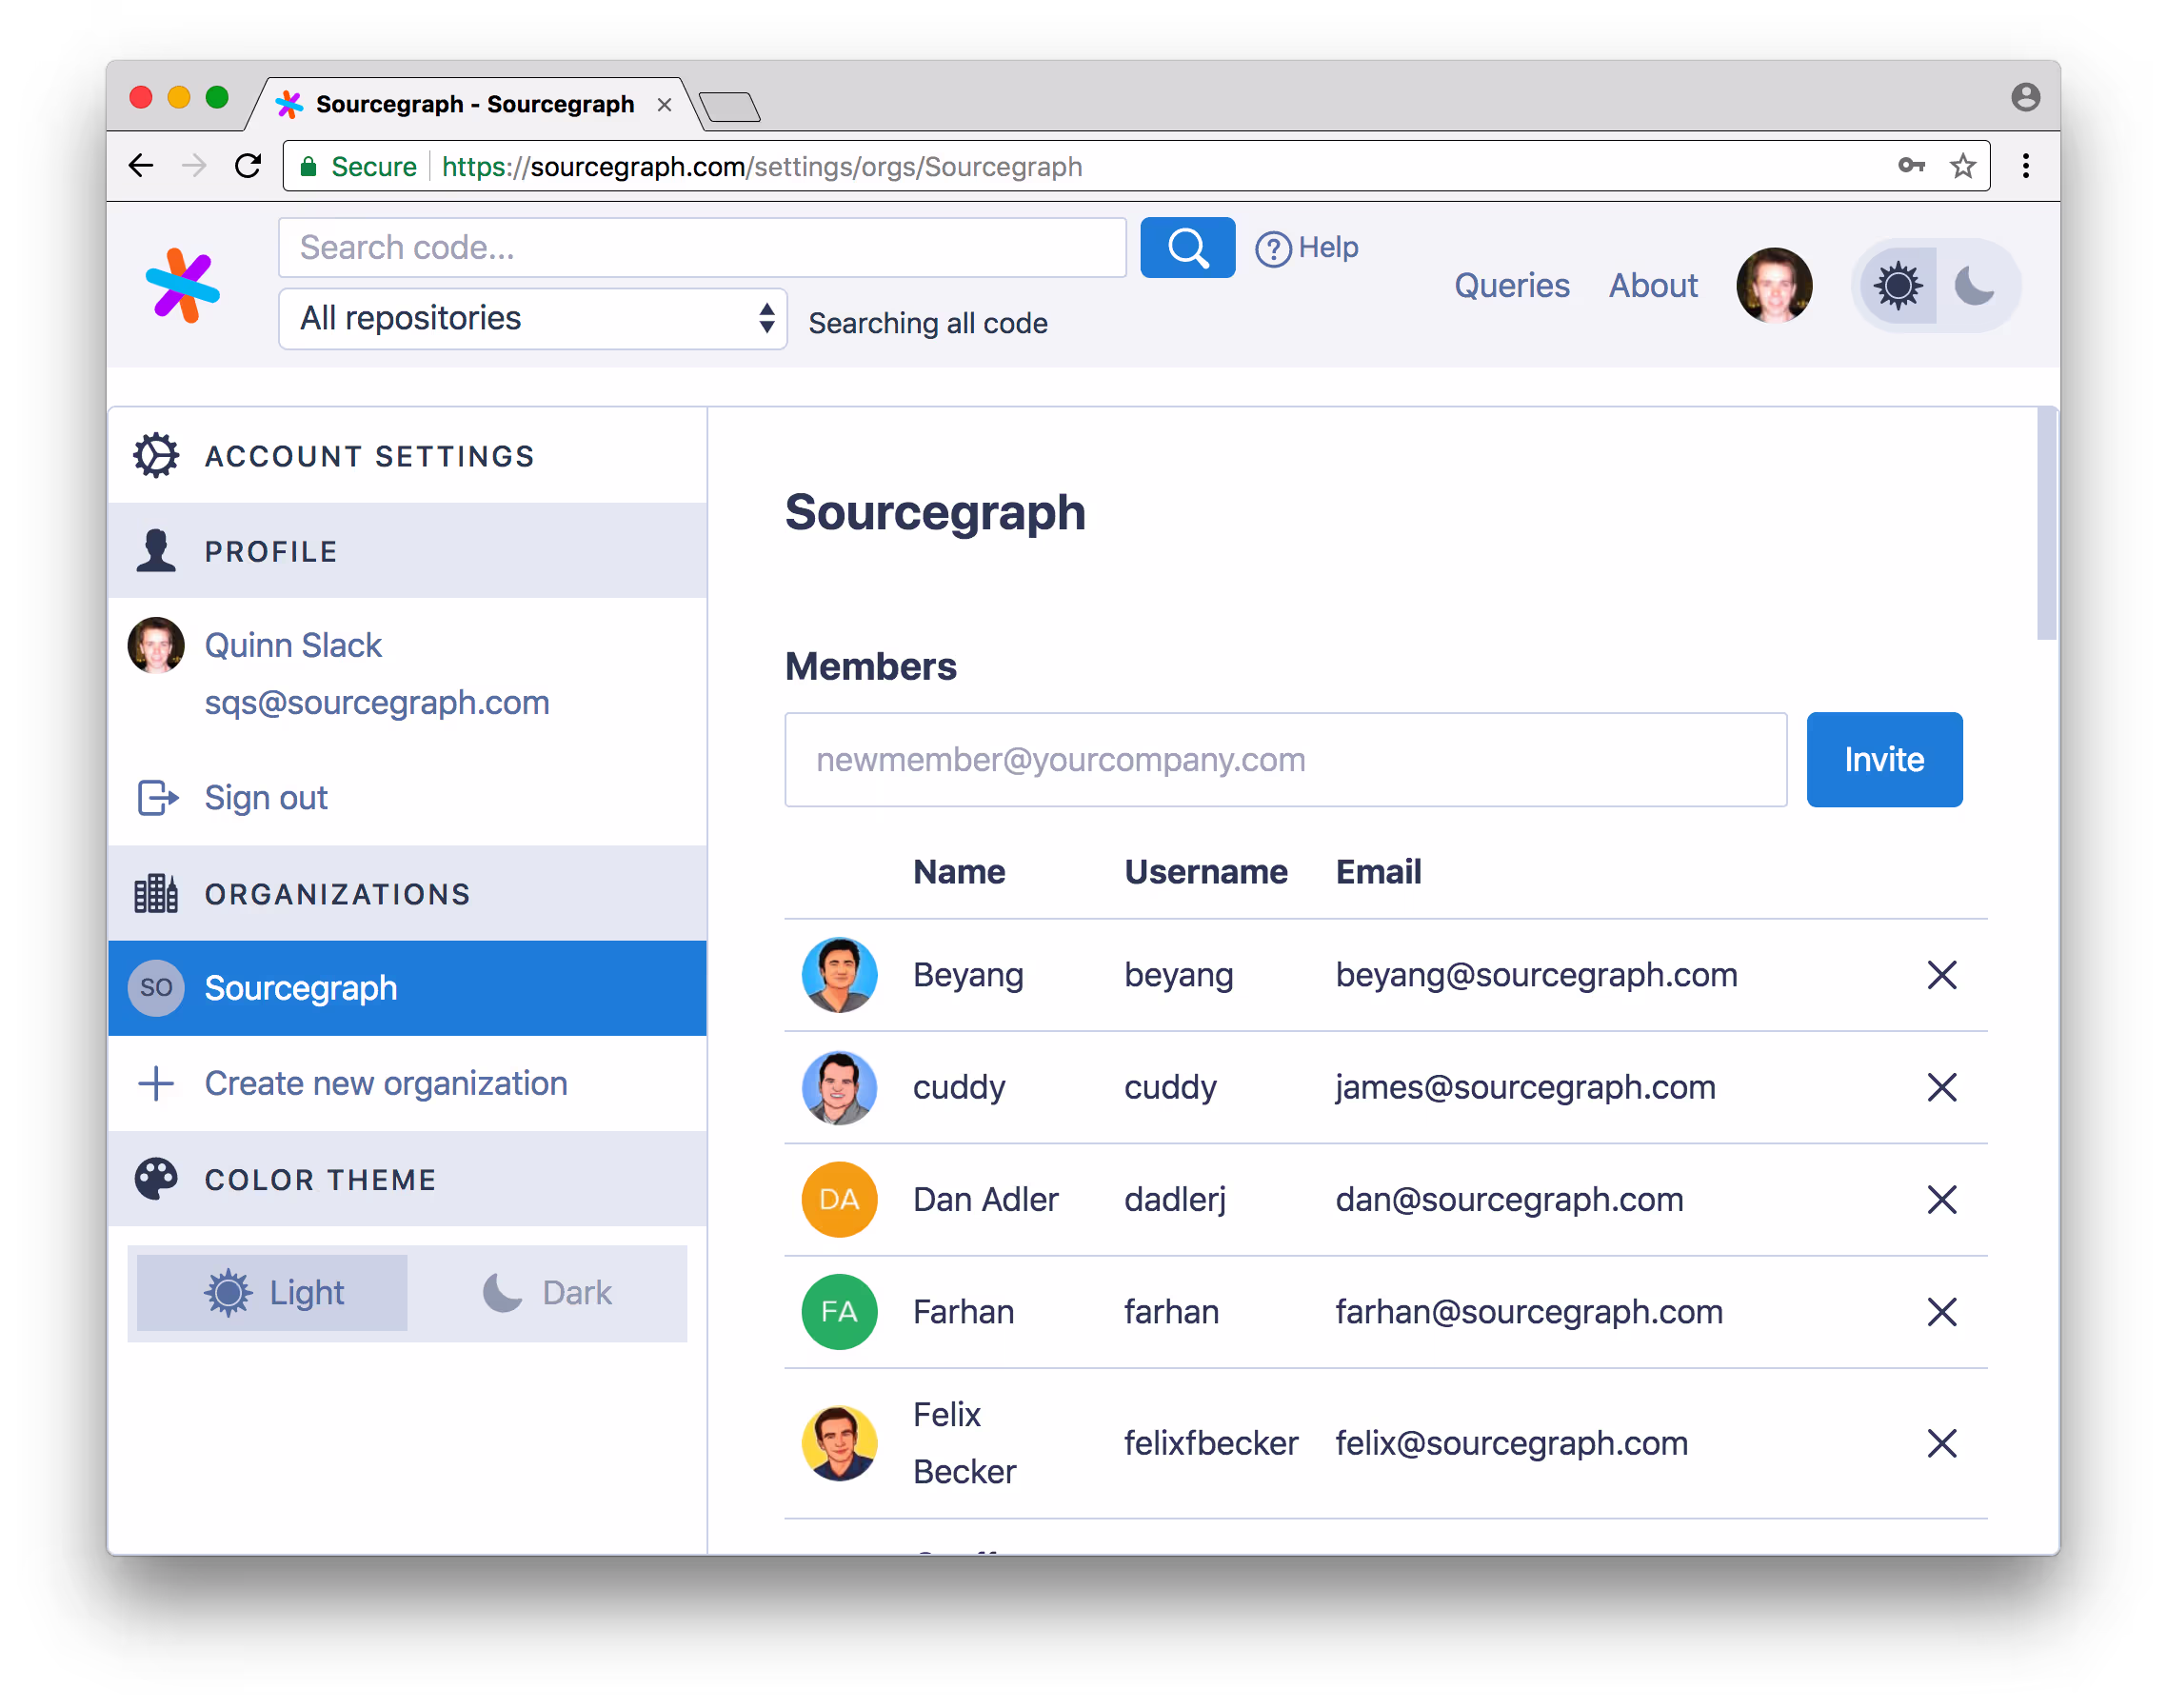Open the Queries link
The height and width of the screenshot is (1708, 2167).
pos(1512,286)
